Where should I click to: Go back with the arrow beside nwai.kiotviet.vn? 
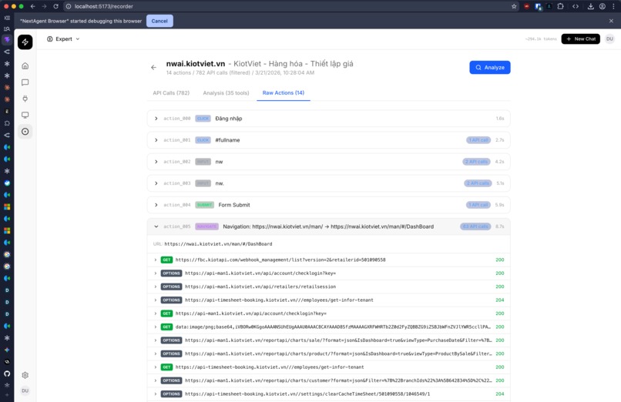153,67
